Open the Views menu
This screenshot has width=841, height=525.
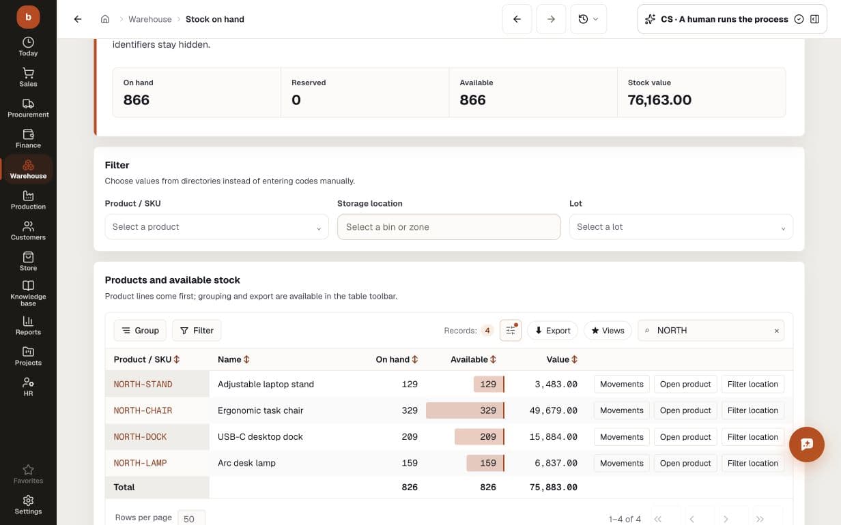point(608,331)
